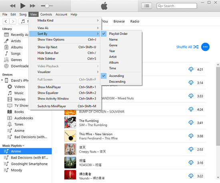Click inside the Search field
Image resolution: width=220 pixels, height=183 pixels.
pos(177,6)
